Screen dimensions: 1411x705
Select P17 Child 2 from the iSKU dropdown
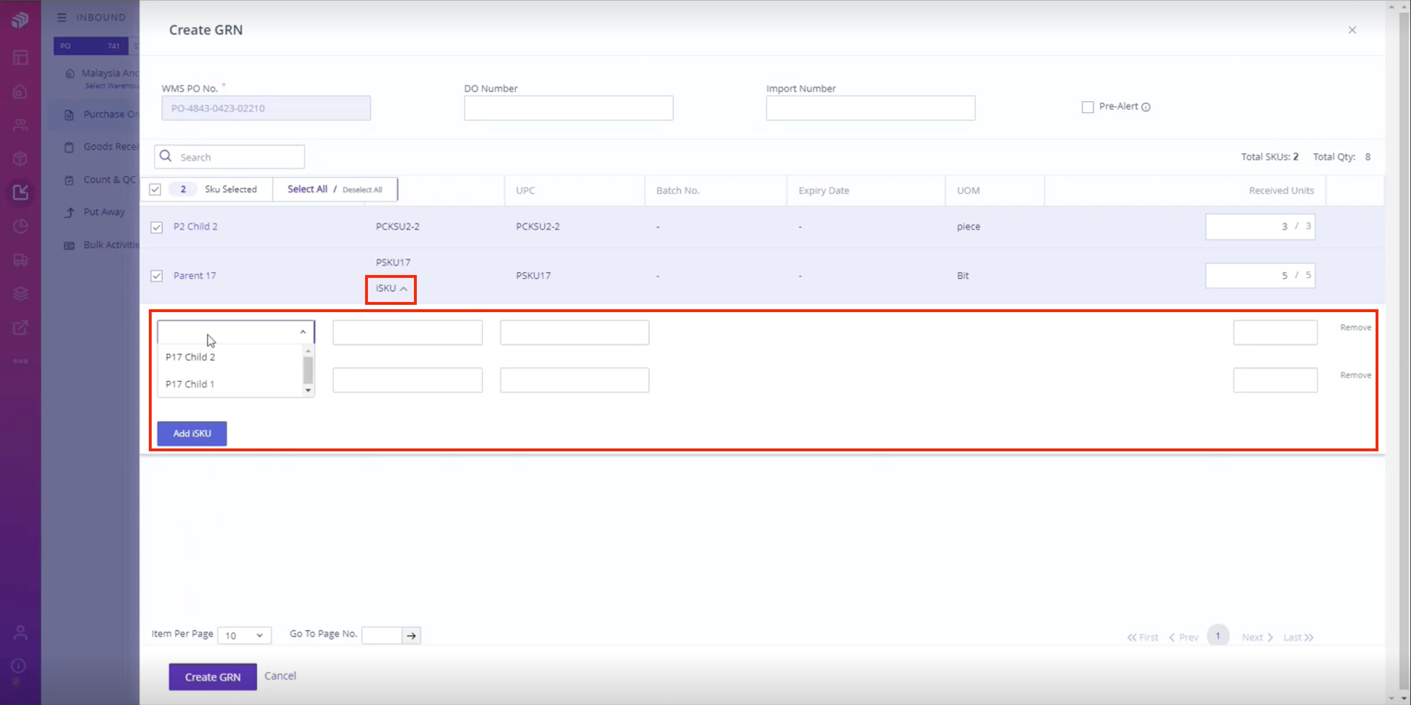click(x=190, y=356)
